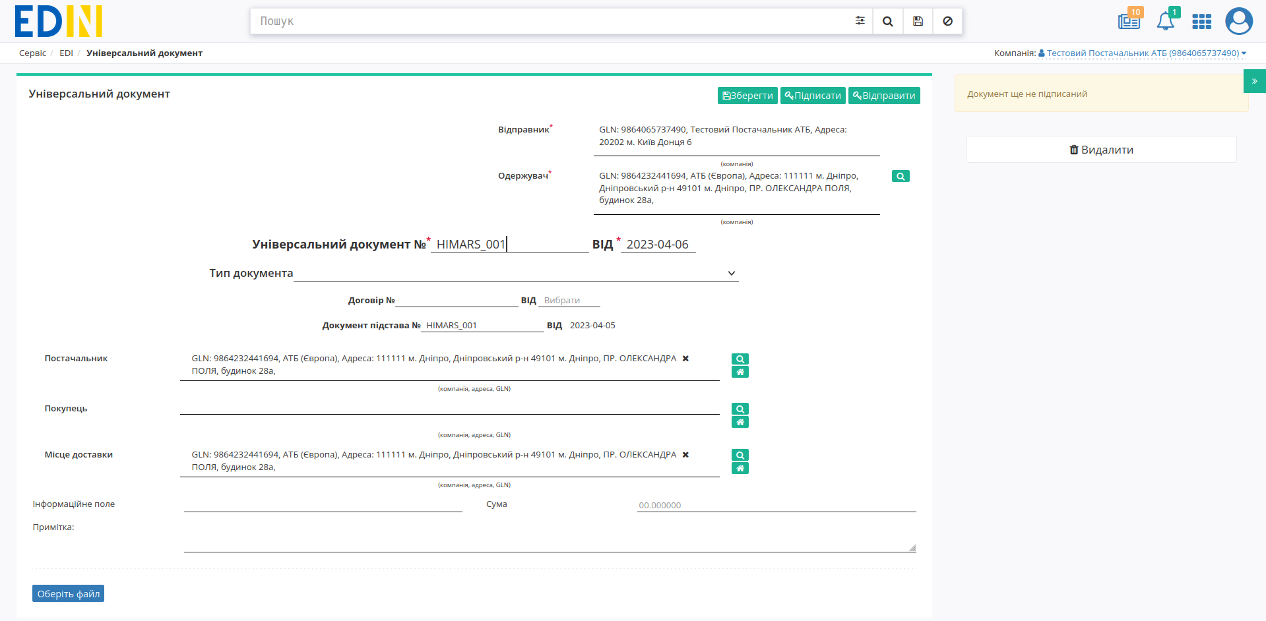Screen dimensions: 1266x621
Task: Click the Примітка textarea corner grip
Action: point(912,548)
